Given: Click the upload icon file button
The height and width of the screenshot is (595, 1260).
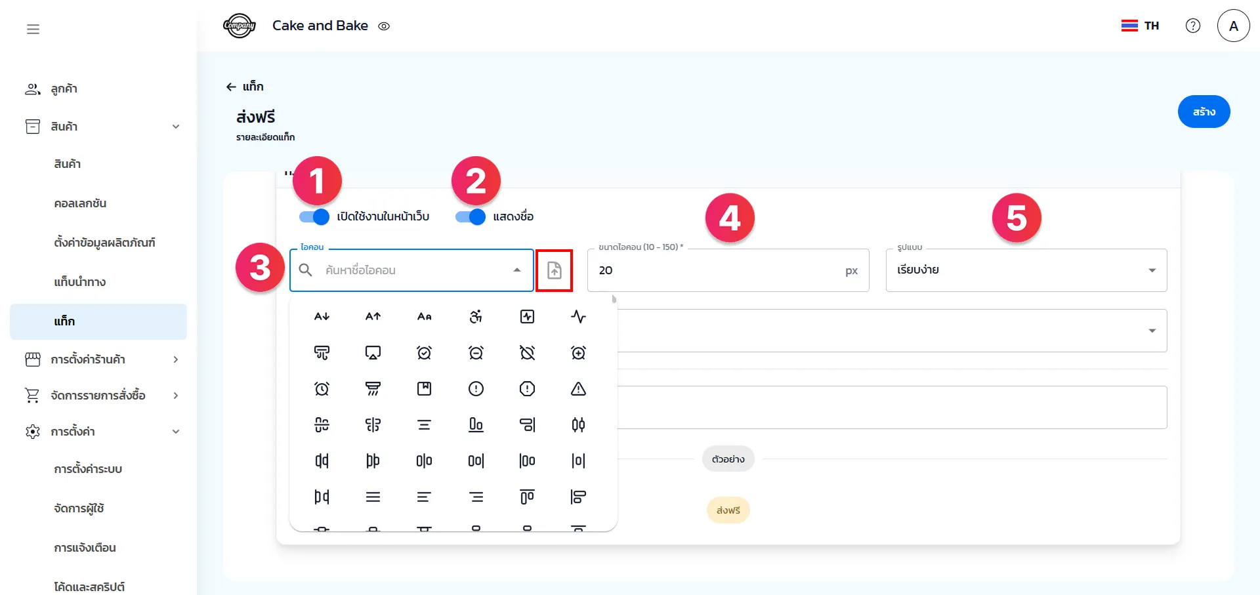Looking at the screenshot, I should pos(554,270).
